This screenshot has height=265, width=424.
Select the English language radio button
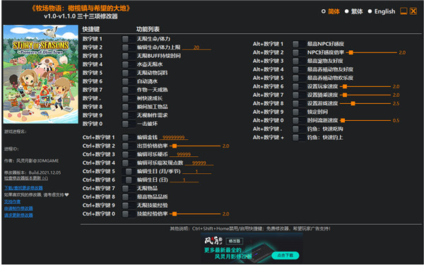[x=370, y=11]
